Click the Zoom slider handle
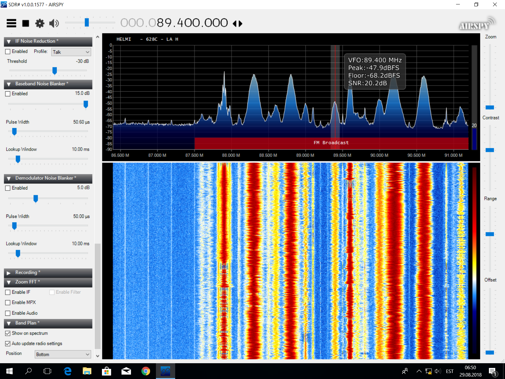The height and width of the screenshot is (379, 505). coord(490,107)
